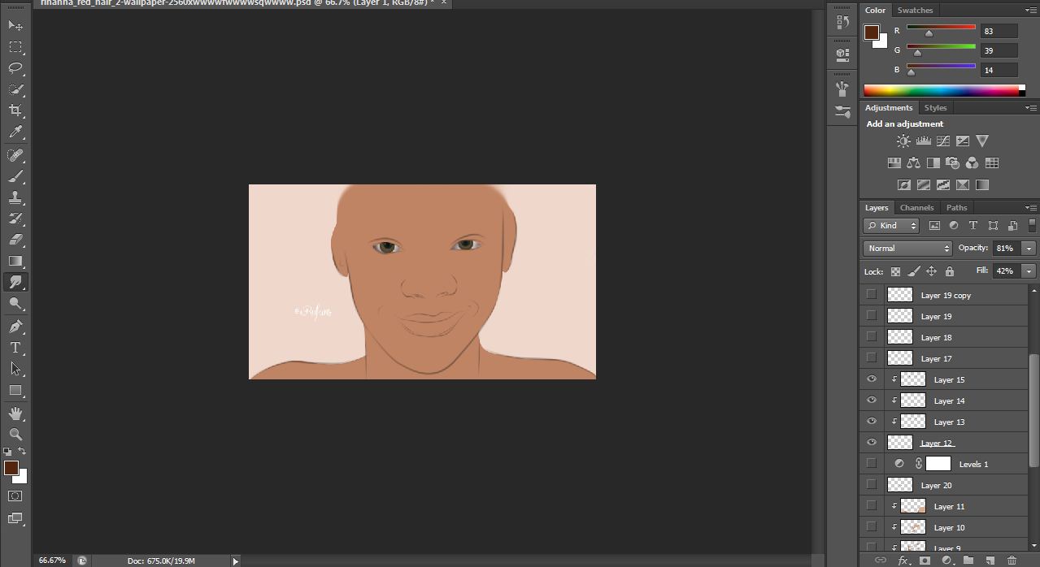Select the Path Selection tool
The image size is (1040, 567).
point(15,369)
